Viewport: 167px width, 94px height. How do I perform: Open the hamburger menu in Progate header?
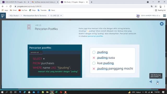164,16
